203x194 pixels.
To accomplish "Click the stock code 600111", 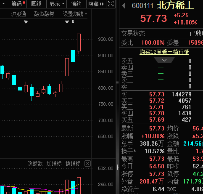I will tap(142, 6).
